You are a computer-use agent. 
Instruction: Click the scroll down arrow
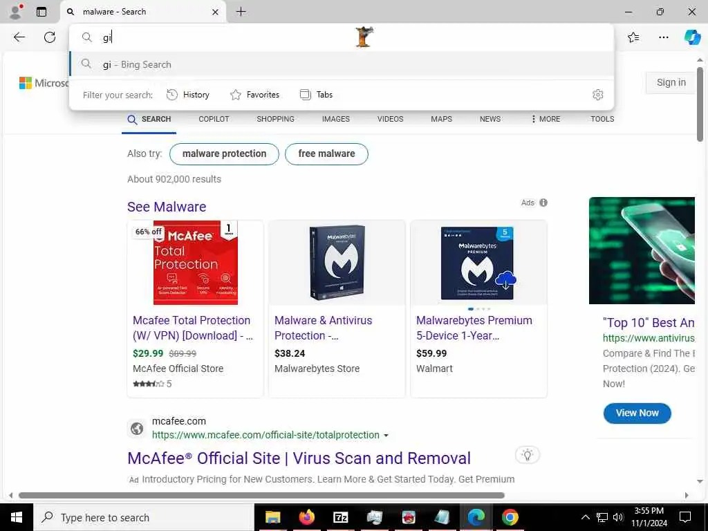[700, 481]
